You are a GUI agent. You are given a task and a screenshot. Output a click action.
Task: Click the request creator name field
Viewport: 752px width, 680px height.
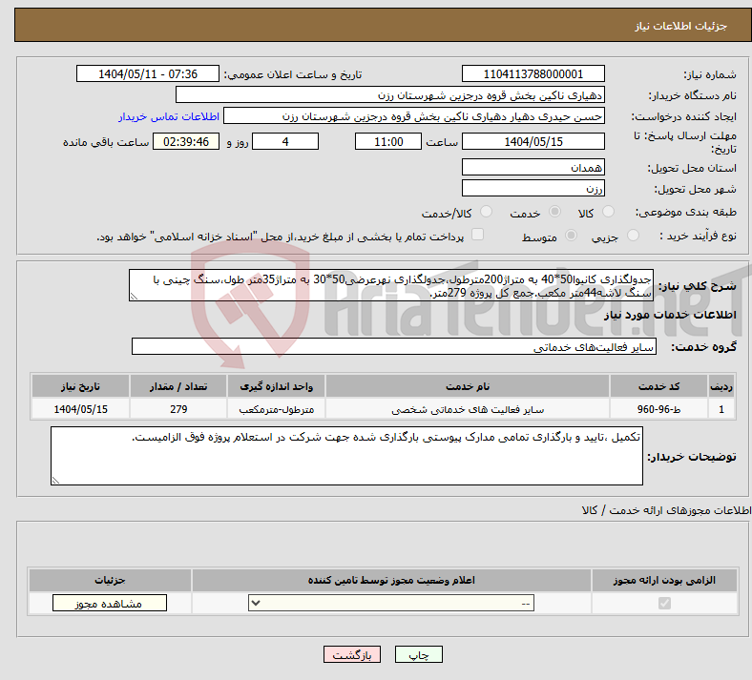(414, 116)
